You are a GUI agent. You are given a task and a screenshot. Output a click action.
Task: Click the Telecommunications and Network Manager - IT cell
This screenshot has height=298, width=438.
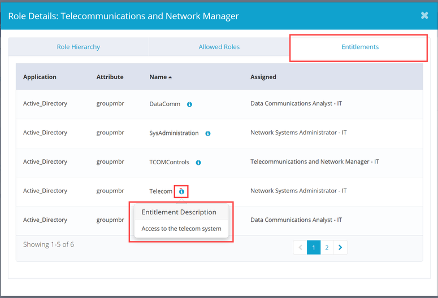pos(314,162)
